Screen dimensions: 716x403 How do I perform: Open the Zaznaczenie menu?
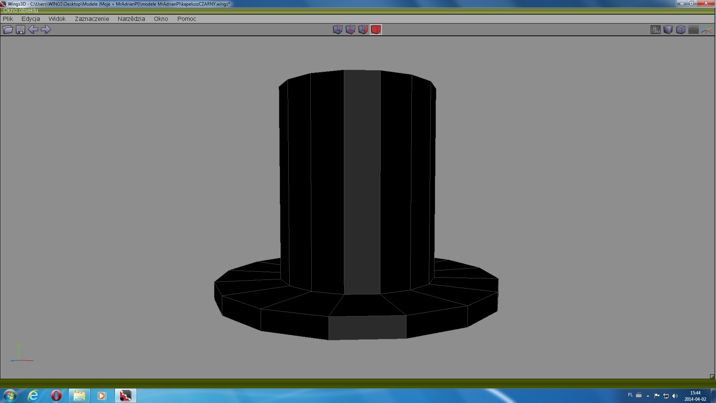(92, 19)
